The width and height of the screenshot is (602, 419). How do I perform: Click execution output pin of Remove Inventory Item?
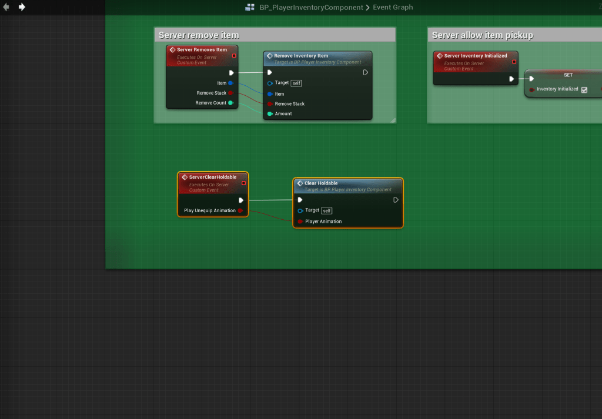coord(365,72)
